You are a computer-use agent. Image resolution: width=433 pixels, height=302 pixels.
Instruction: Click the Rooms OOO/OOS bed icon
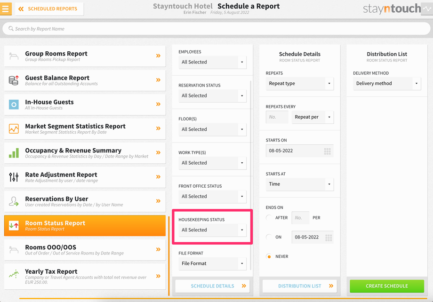[x=14, y=250]
